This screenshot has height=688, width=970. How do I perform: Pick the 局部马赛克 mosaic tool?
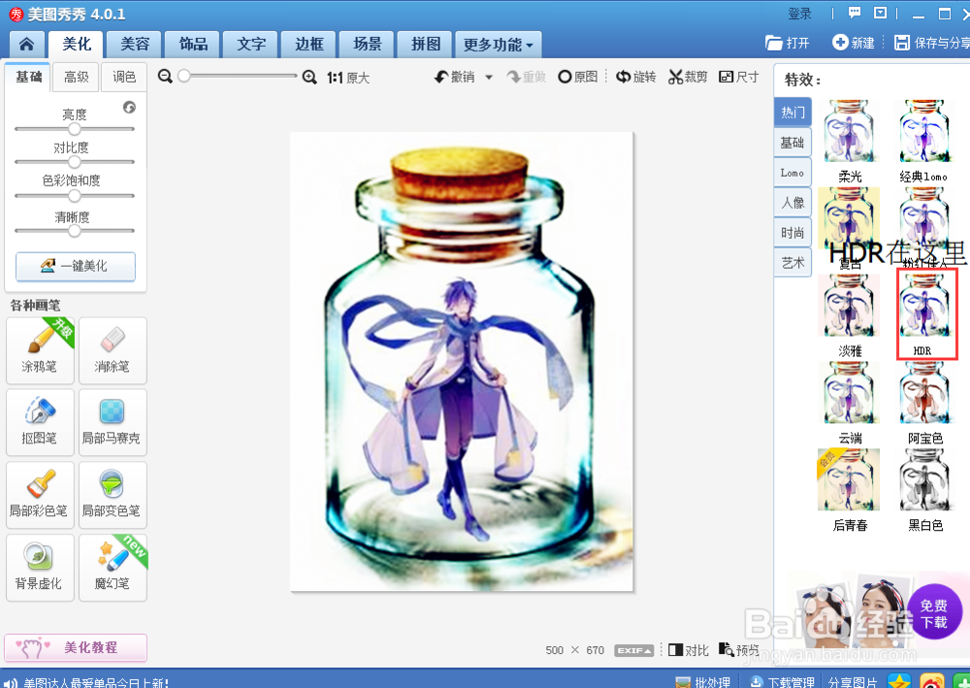(x=113, y=422)
